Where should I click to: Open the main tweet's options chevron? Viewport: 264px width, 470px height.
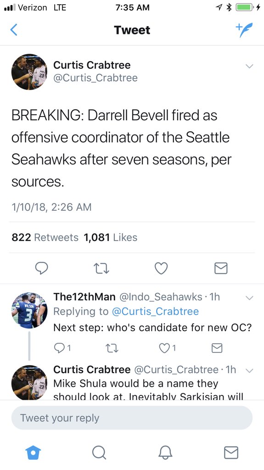click(249, 66)
